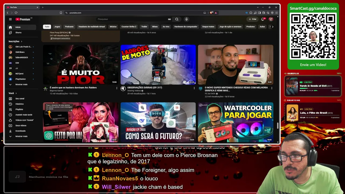Select the Xeque-mates filter chip
This screenshot has height=194, width=345.
coord(208,27)
